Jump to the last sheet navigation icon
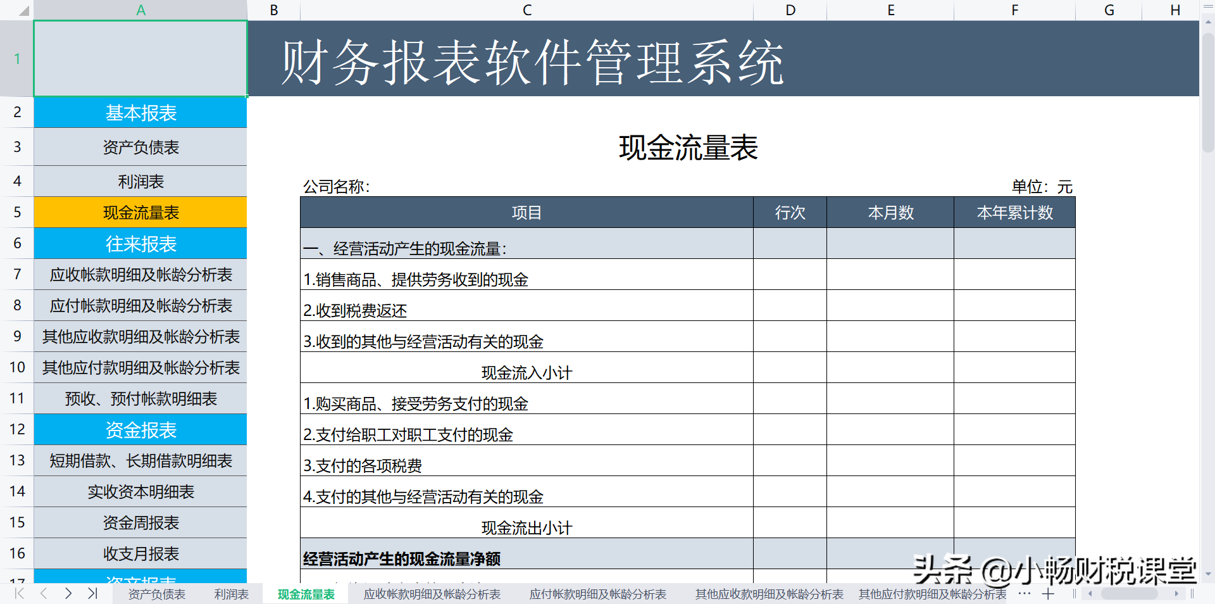Viewport: 1215px width, 604px height. click(x=92, y=594)
